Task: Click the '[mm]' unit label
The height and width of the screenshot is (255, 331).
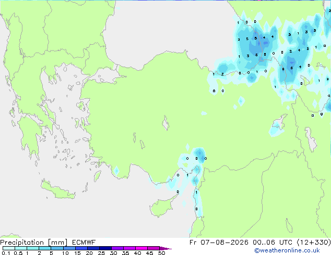Action: (x=57, y=243)
